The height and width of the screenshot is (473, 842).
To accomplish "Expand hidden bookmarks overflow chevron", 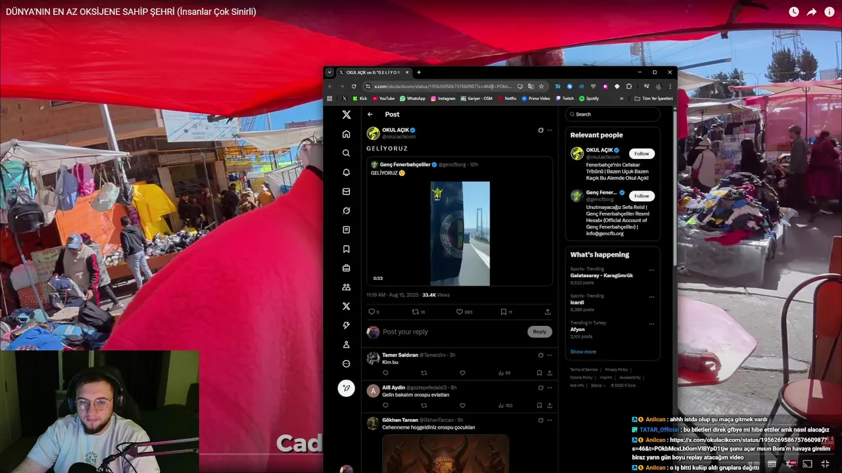I will 621,99.
